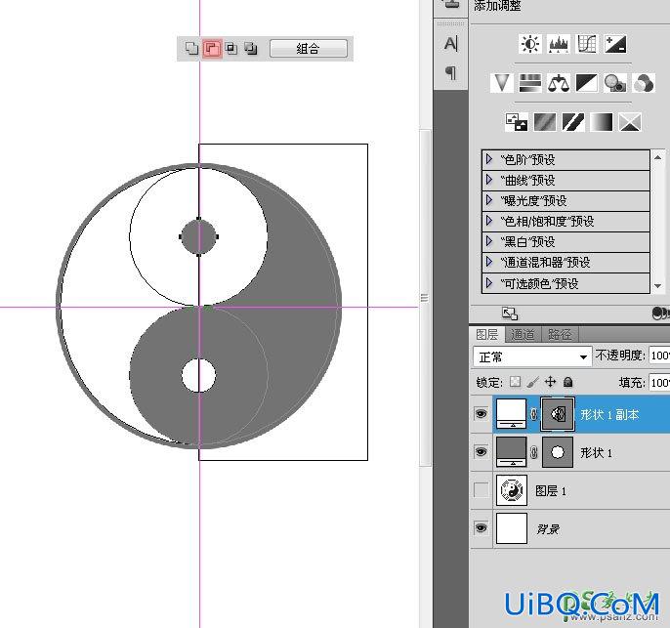Toggle lock all padlock icon
The width and height of the screenshot is (670, 628).
coord(567,382)
